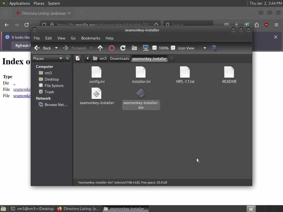283x212 pixels.
Task: Open the Go menu
Action: tap(73, 38)
